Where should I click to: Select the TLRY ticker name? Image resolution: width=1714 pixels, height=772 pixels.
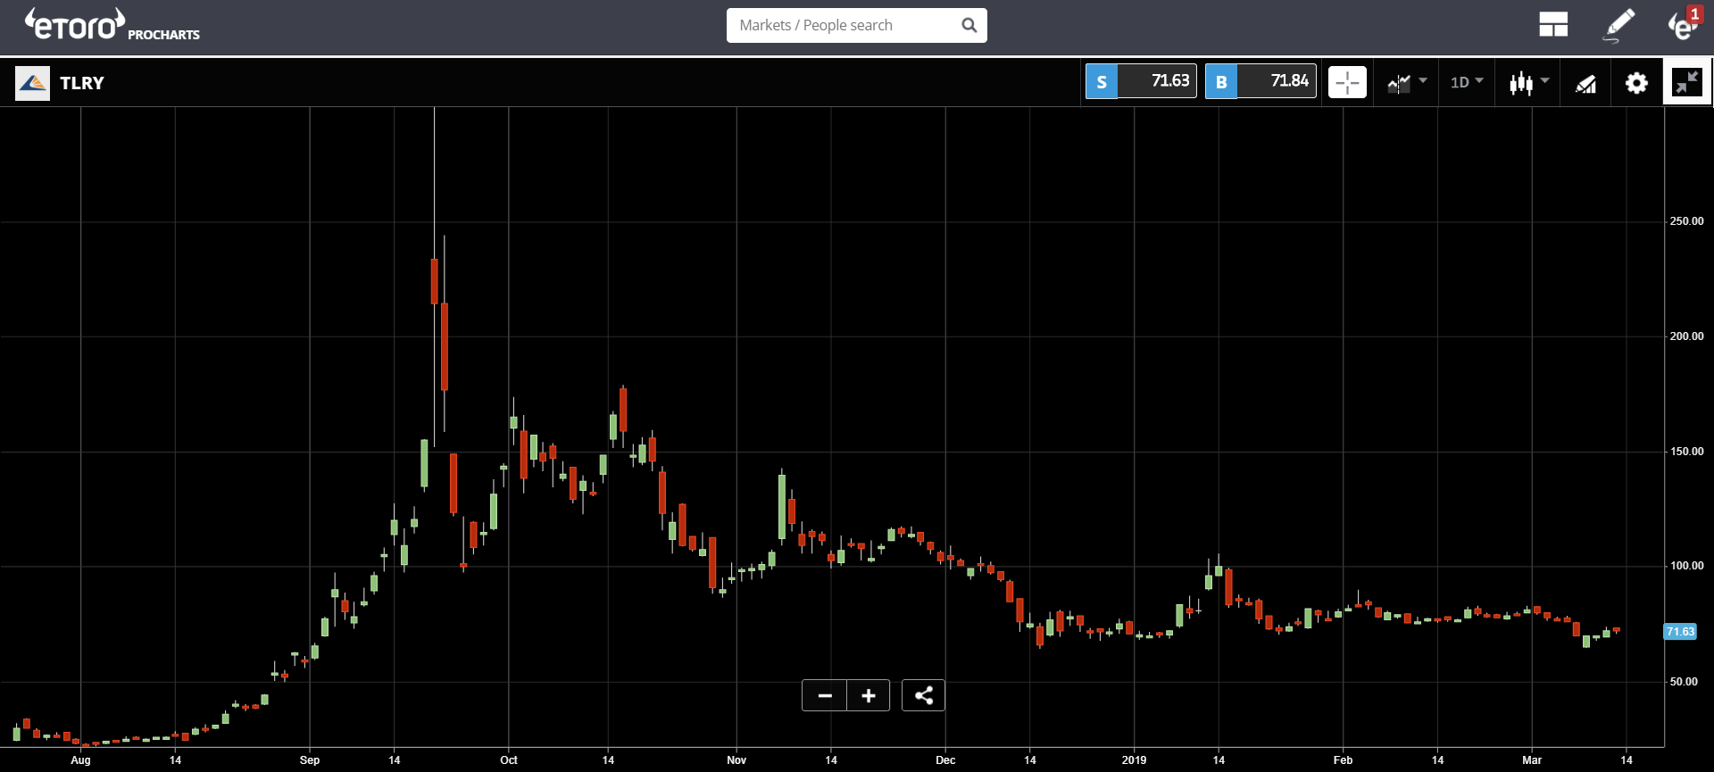click(82, 83)
